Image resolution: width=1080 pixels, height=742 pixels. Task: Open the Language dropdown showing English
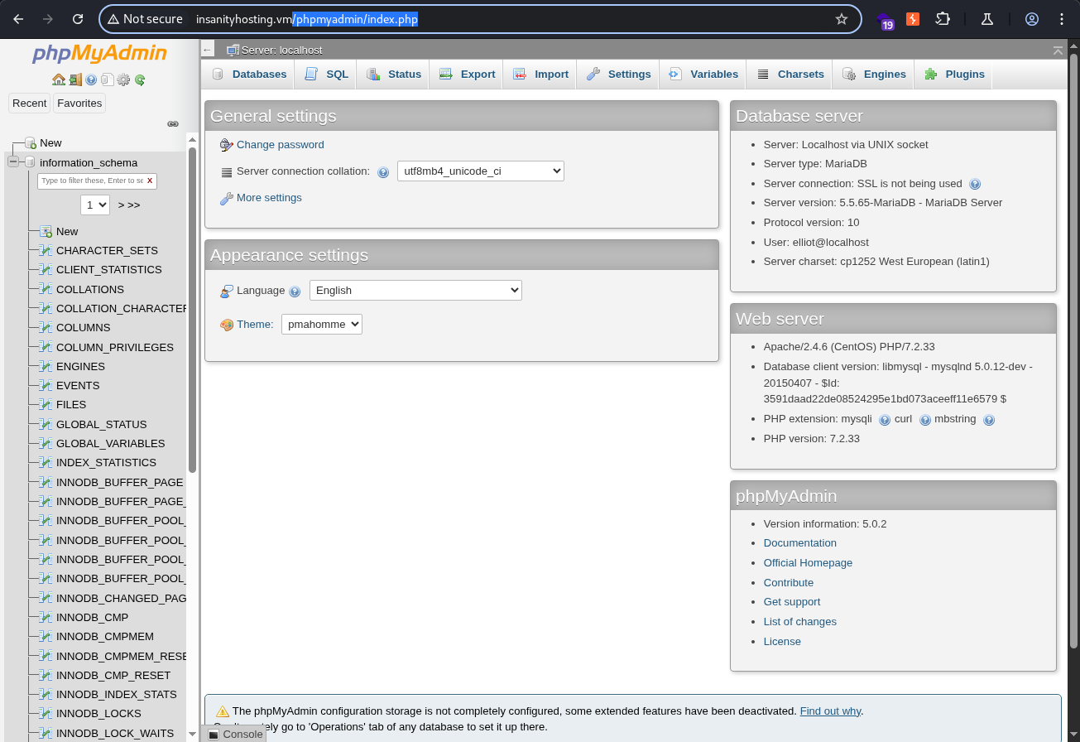pyautogui.click(x=415, y=291)
